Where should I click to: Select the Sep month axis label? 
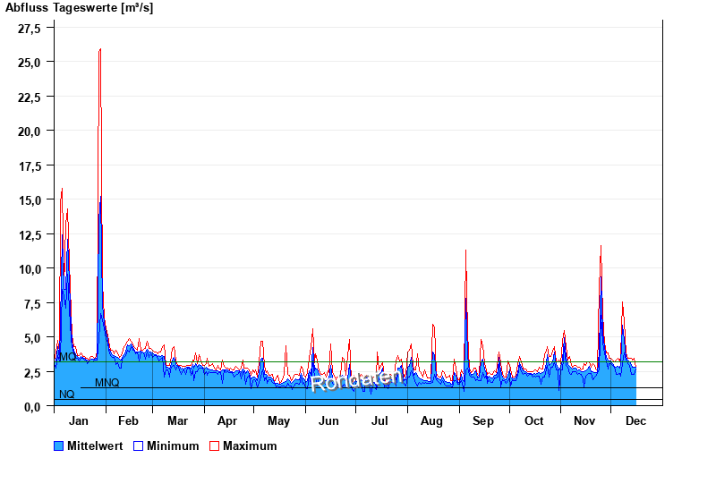483,421
